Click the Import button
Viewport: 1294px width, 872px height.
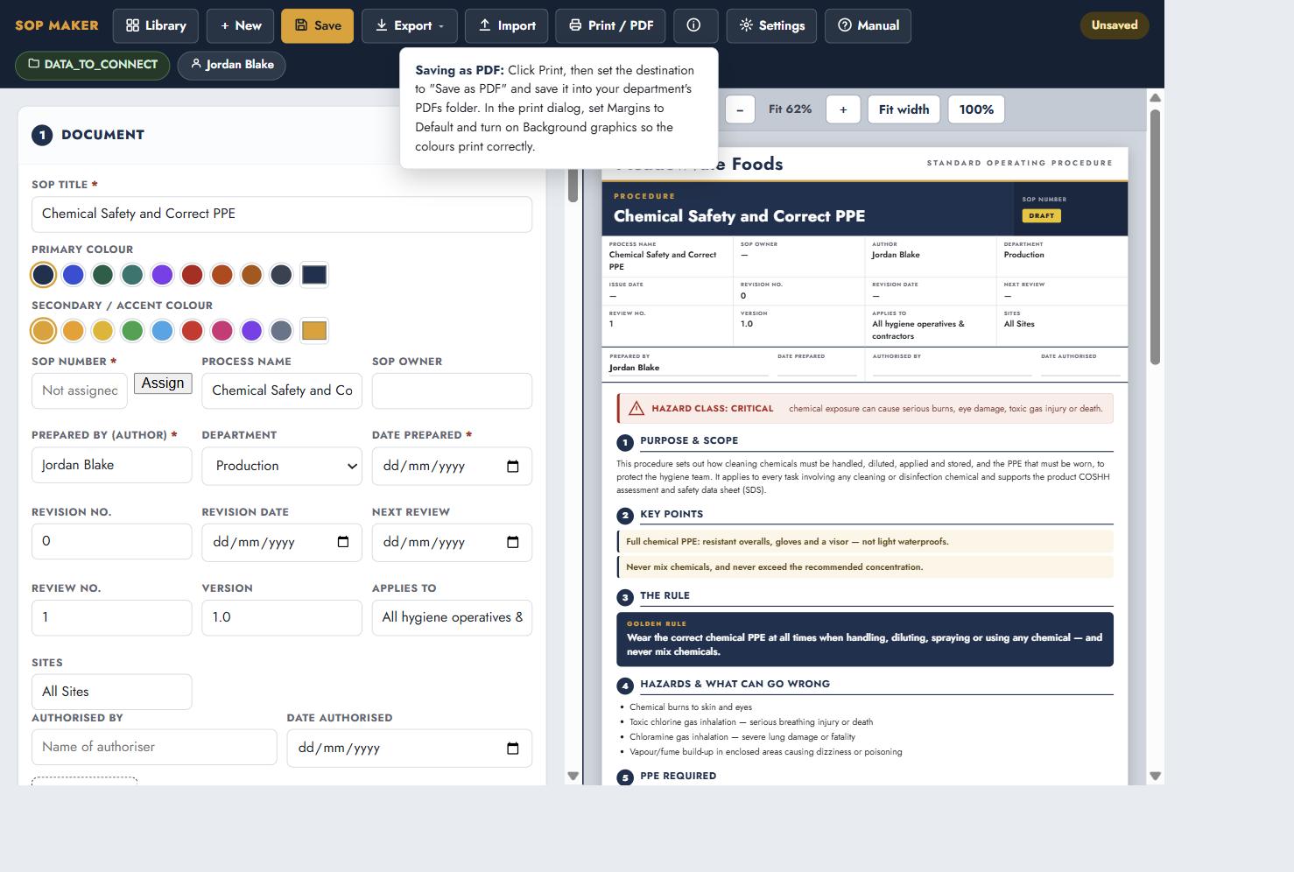point(507,25)
